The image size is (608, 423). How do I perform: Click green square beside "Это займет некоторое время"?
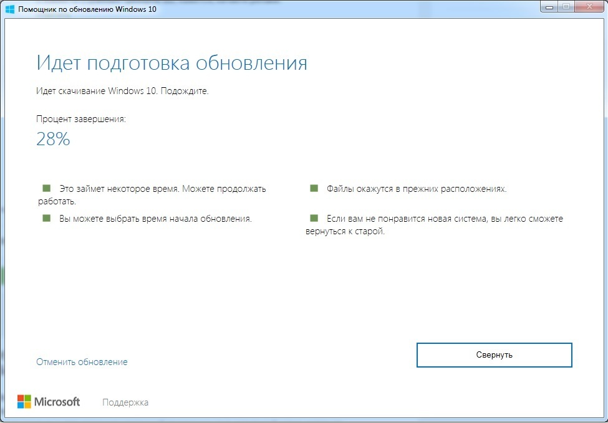pyautogui.click(x=46, y=188)
